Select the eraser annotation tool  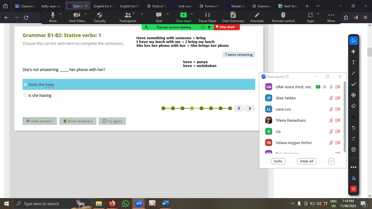click(x=353, y=106)
